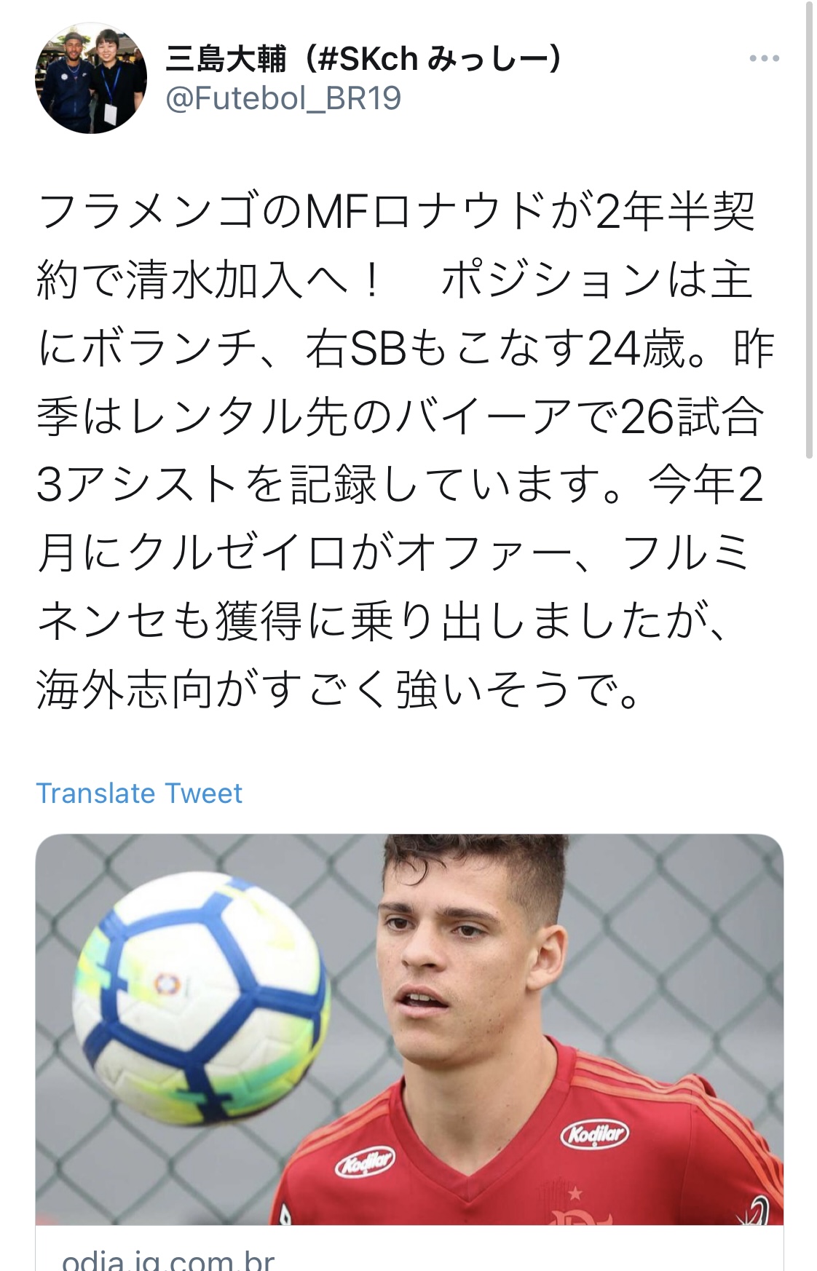Open 三島大輔 display name profile

(x=226, y=59)
